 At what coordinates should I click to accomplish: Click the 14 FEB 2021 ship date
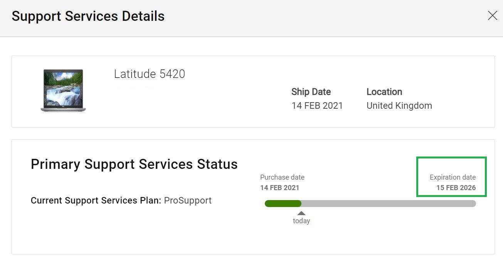coord(317,106)
